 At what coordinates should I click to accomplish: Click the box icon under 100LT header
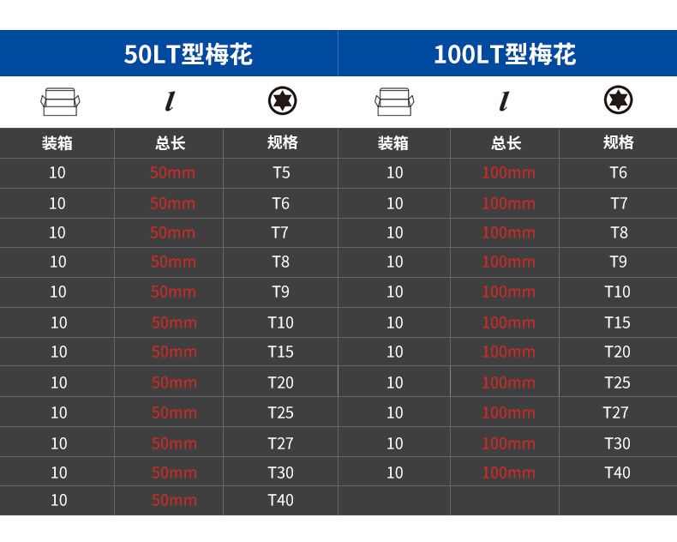coord(394,101)
